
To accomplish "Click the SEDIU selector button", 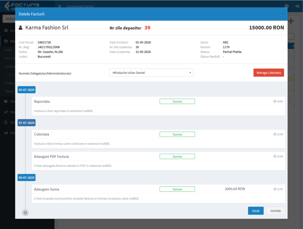I will pos(9,19).
